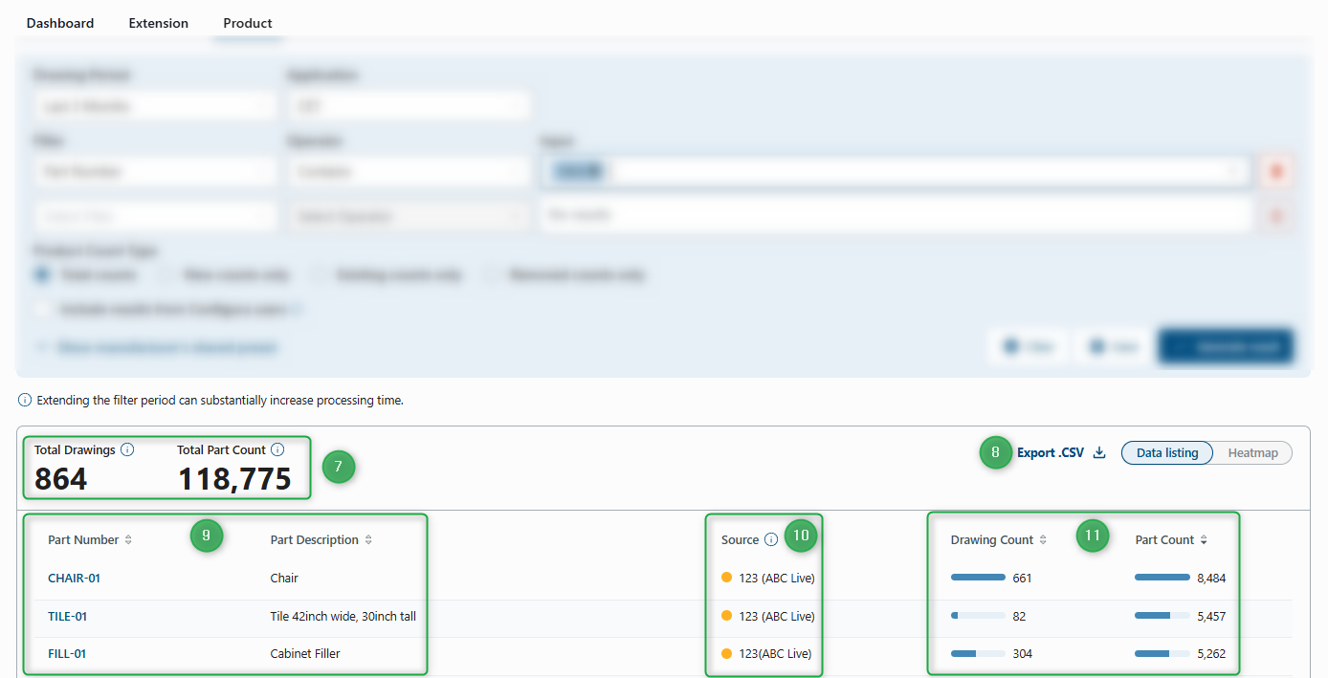
Task: Click the total part count figure 118,775
Action: [234, 478]
